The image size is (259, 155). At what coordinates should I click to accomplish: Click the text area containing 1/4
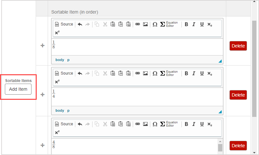click(x=136, y=96)
